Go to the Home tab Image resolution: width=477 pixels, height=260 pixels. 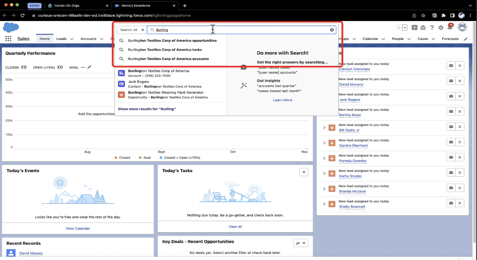[45, 39]
